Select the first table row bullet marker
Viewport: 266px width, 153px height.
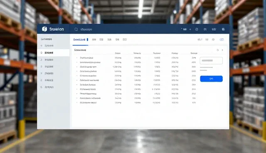(x=77, y=58)
